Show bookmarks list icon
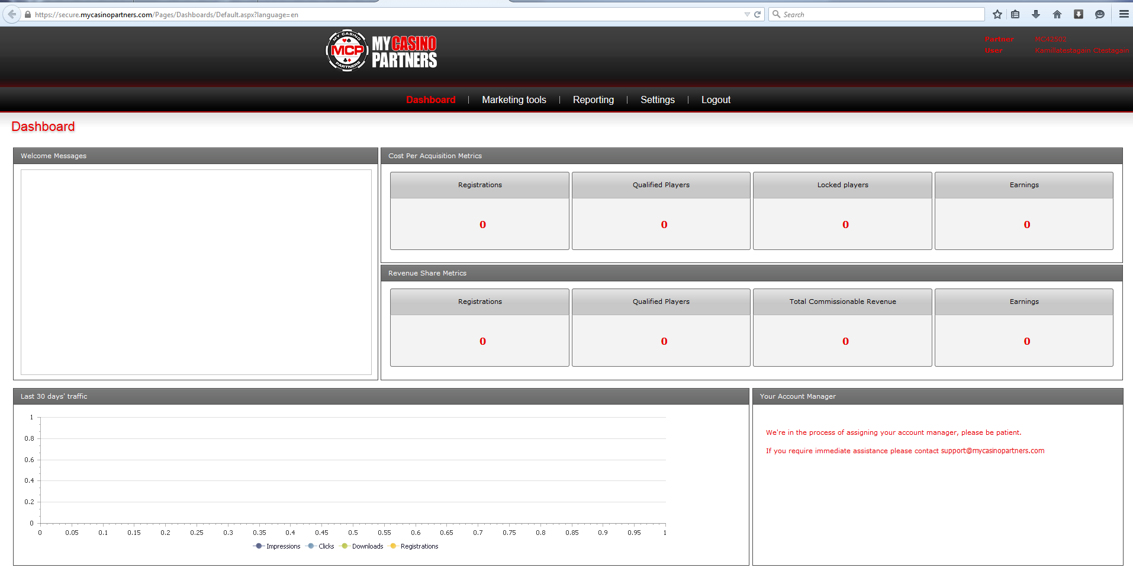 pos(1015,14)
